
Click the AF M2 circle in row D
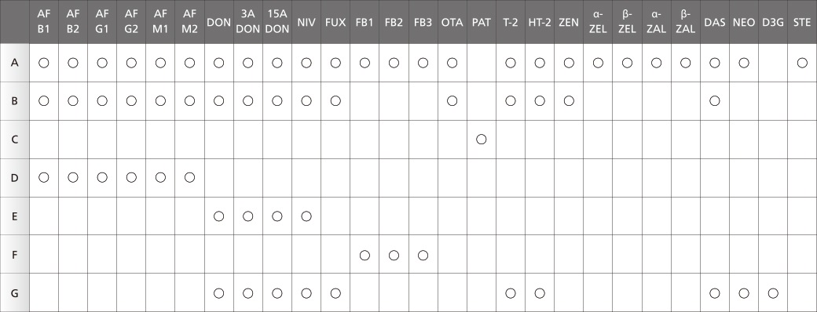click(x=189, y=177)
